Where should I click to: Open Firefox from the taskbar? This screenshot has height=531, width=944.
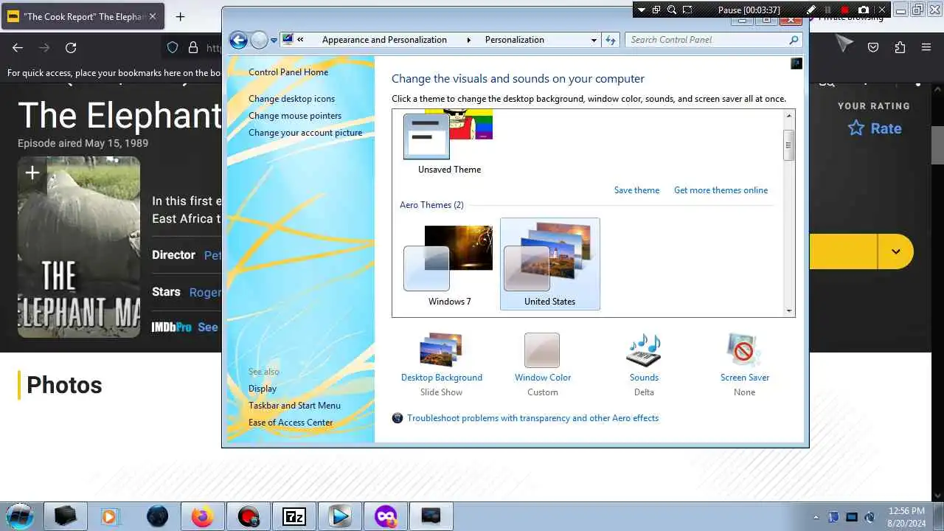(201, 516)
